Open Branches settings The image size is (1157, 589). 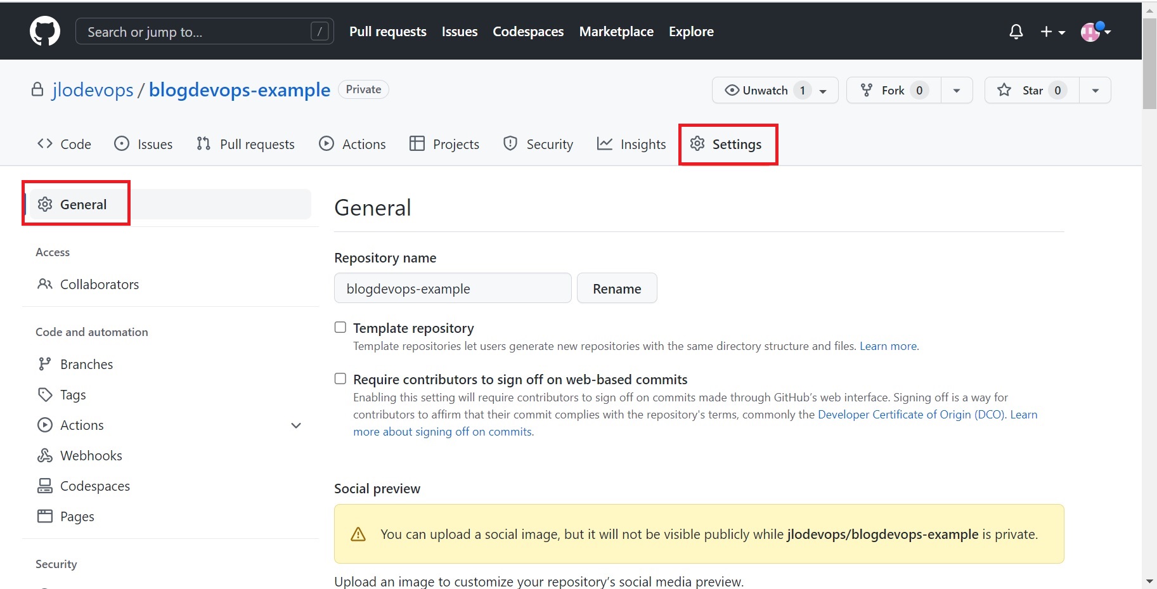(x=170, y=364)
